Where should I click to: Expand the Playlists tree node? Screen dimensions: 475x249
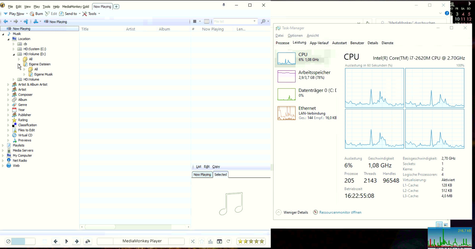tap(3, 145)
